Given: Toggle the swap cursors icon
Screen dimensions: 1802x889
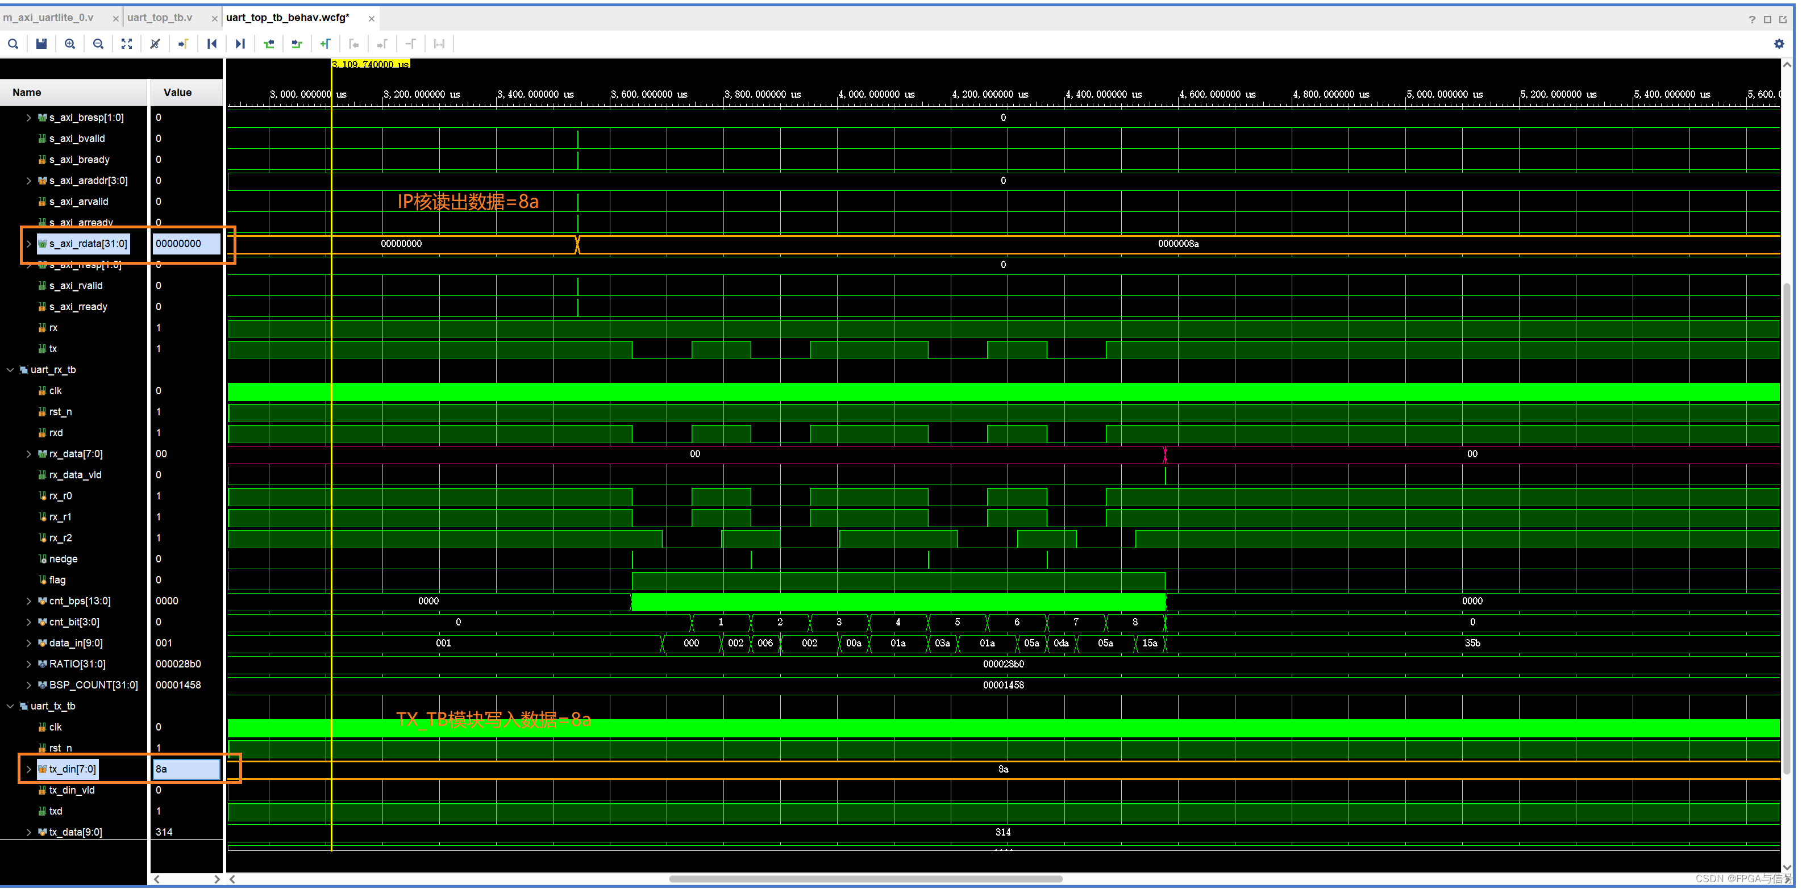Looking at the screenshot, I should coord(439,44).
